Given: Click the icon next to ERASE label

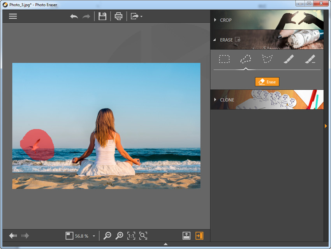Looking at the screenshot, I should coord(238,39).
